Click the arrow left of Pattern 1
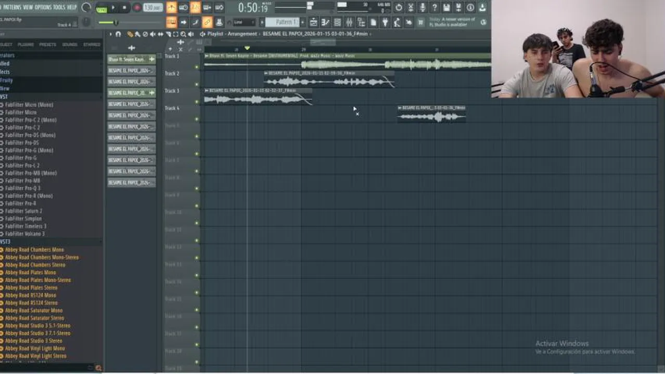Screen dimensions: 665x374 coord(262,22)
